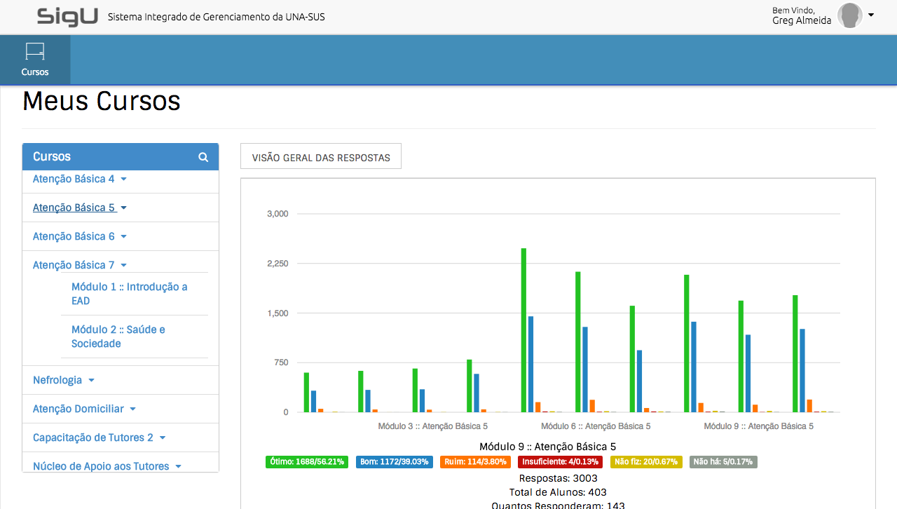Expand the Atenção Básica 4 caret

(x=123, y=179)
